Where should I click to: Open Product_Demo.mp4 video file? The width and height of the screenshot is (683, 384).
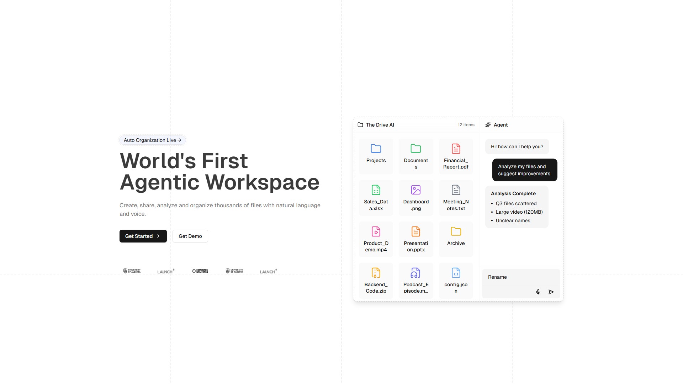(x=376, y=232)
